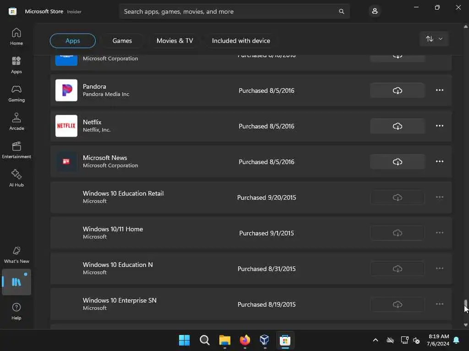The image size is (469, 351).
Task: Open the user account profile icon
Action: pyautogui.click(x=375, y=11)
